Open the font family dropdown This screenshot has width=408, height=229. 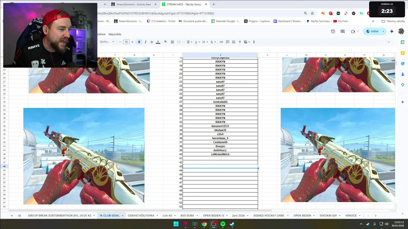click(106, 42)
